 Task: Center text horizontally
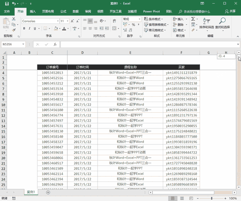[x=90, y=28]
